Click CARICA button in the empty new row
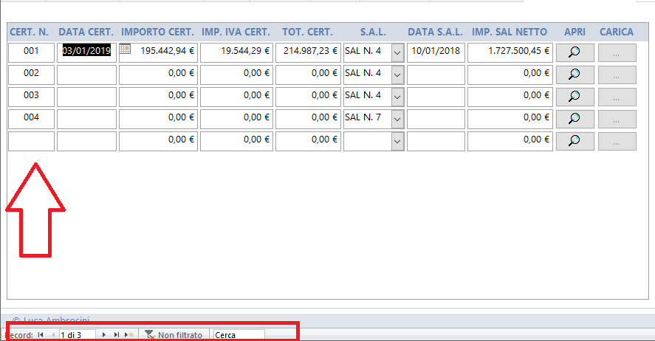Image resolution: width=655 pixels, height=341 pixels. (617, 141)
